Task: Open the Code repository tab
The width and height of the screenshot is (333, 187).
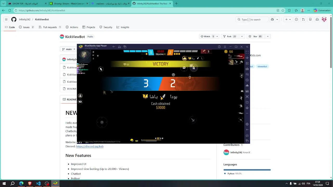Action: click(10, 27)
